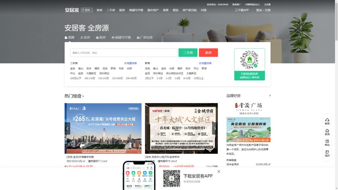
Task: Expand 热门楼盘 section arrow
Action: [83, 96]
